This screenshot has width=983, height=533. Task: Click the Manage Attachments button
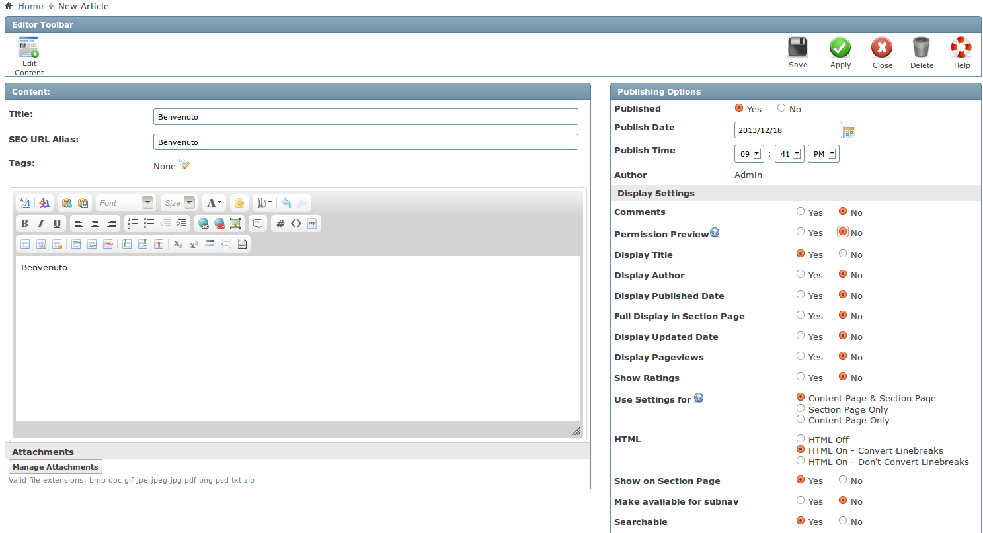56,467
